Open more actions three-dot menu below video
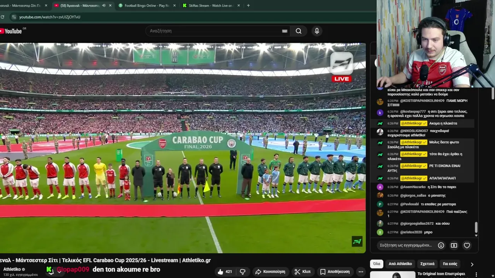The width and height of the screenshot is (495, 278). click(361, 272)
